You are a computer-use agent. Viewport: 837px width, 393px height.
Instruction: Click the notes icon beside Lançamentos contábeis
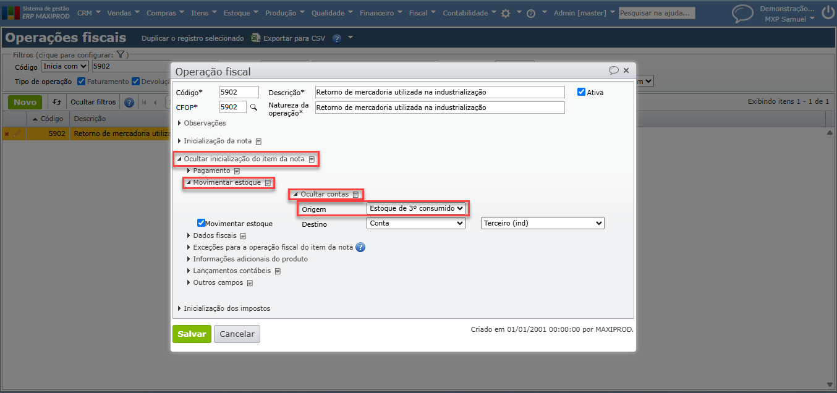(x=278, y=271)
